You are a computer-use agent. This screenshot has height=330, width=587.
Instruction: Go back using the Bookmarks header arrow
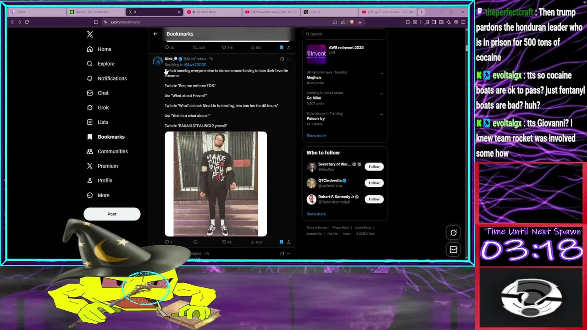155,34
